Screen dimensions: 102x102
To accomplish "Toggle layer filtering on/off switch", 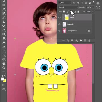I will [x=93, y=2].
